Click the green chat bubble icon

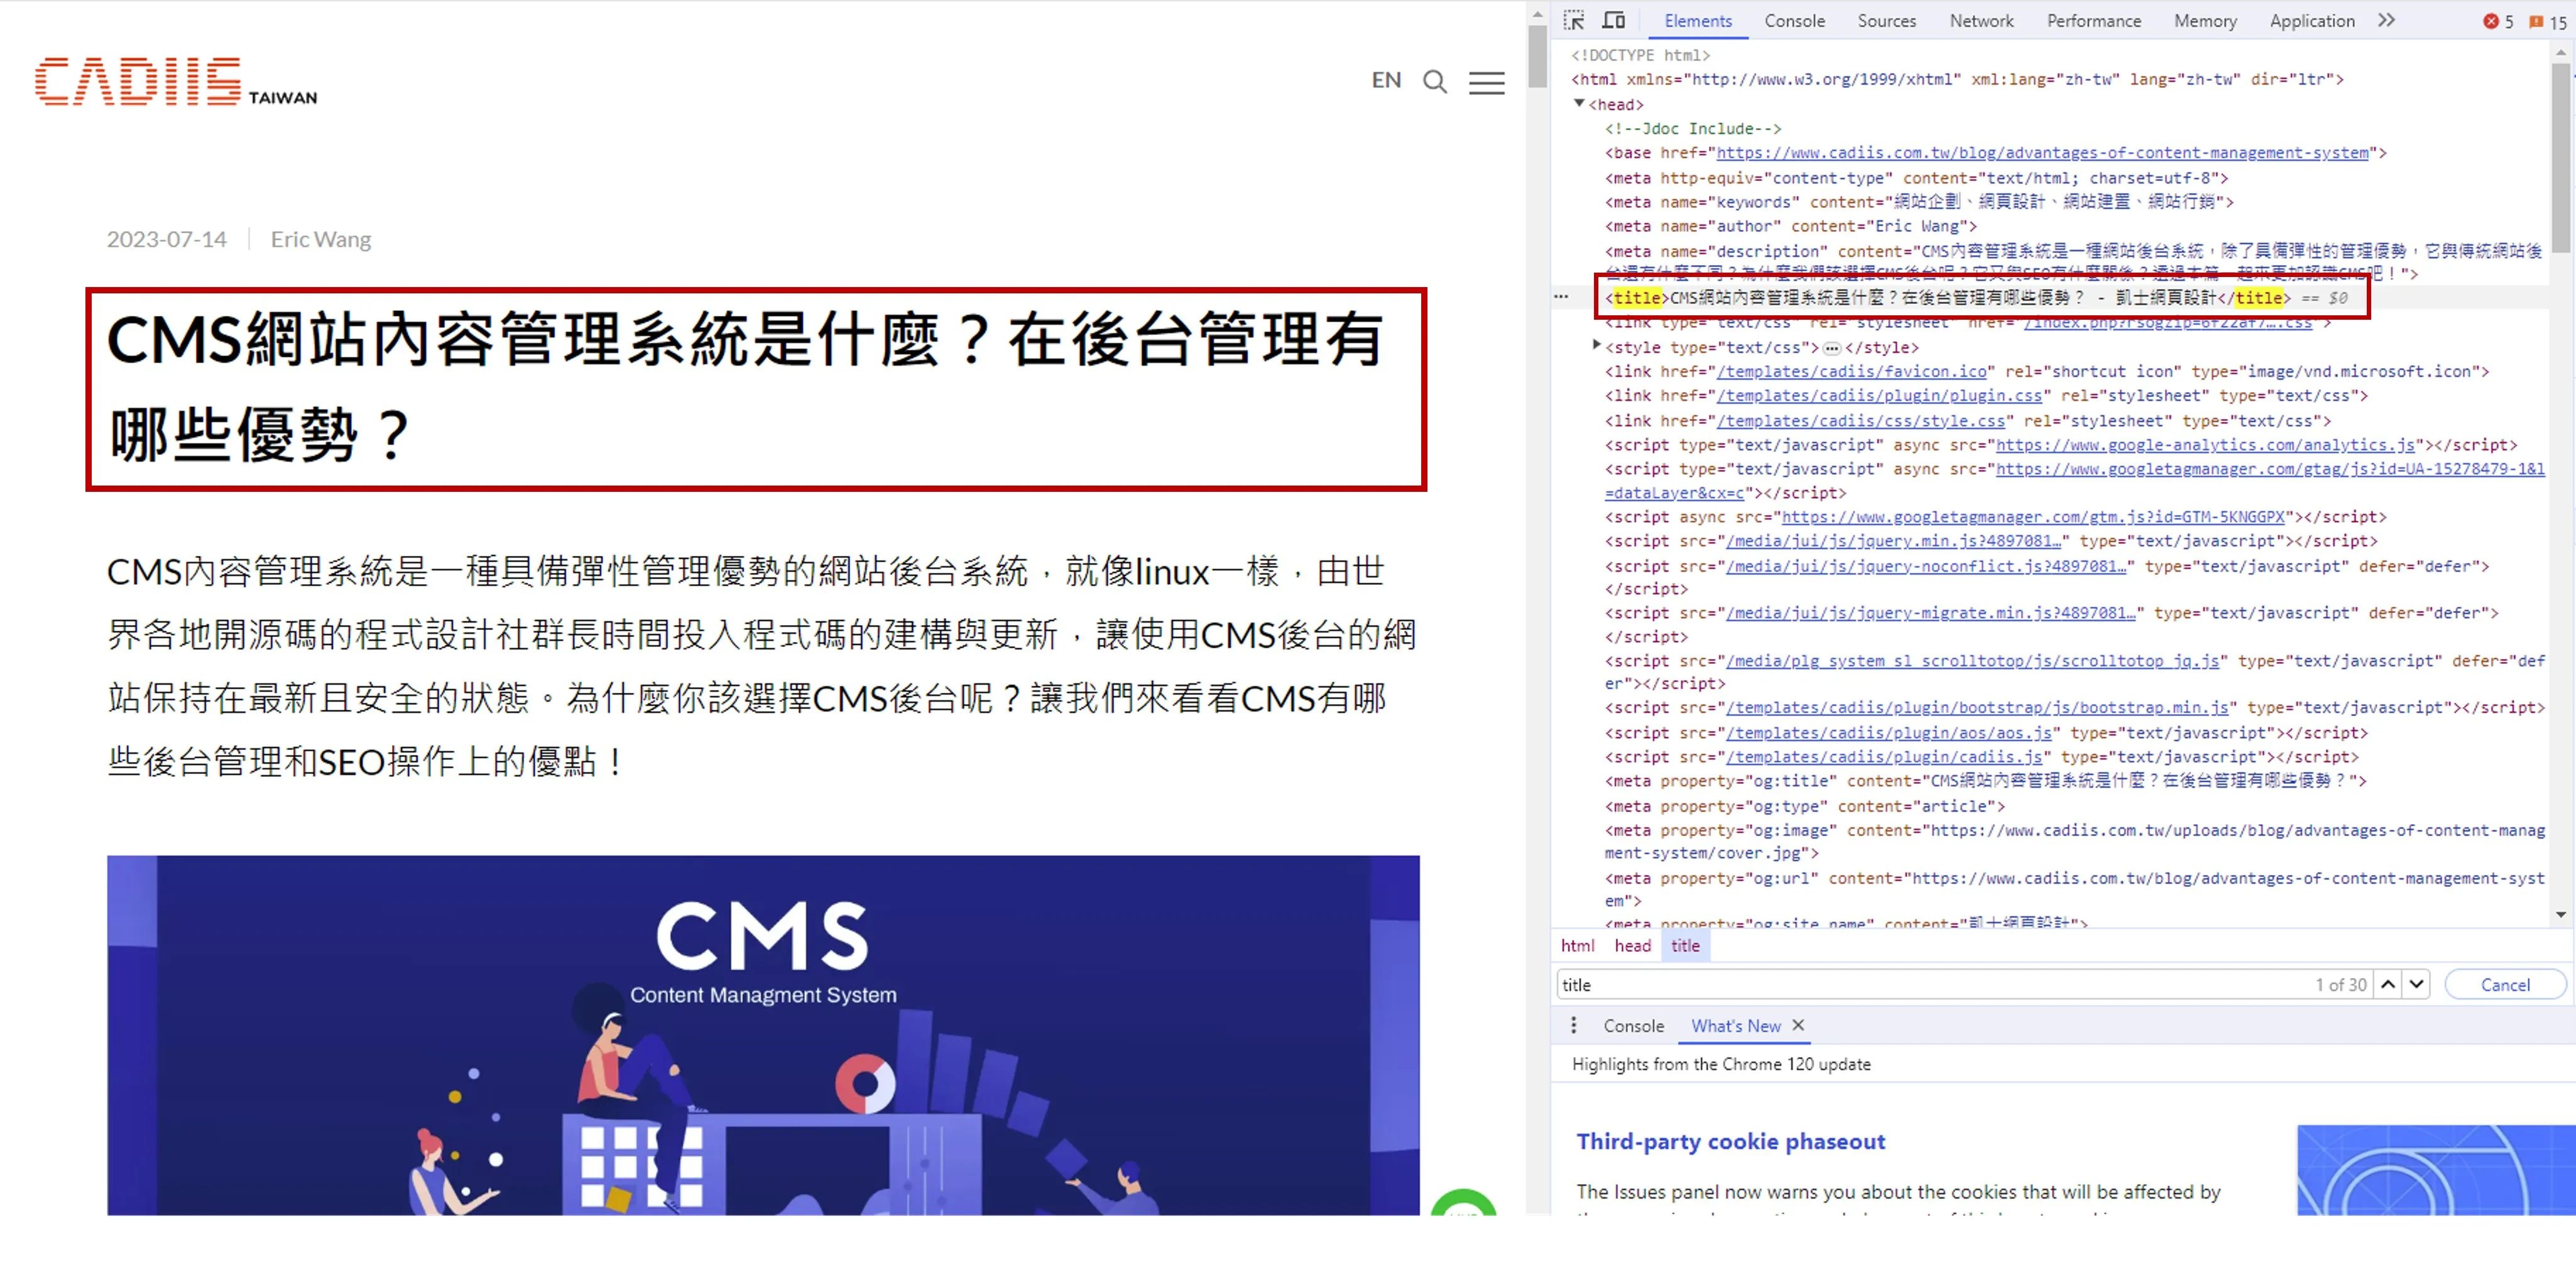[x=1463, y=1202]
